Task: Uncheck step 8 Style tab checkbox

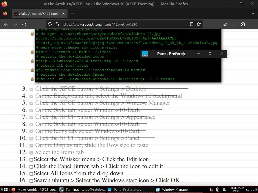Action: 31,125
